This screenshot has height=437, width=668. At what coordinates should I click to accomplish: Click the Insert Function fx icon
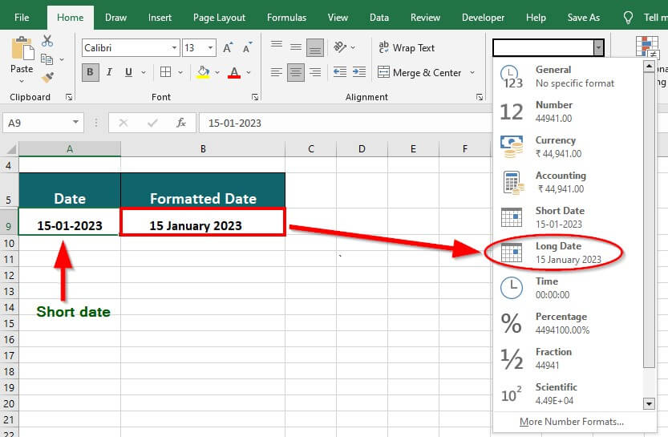coord(181,123)
